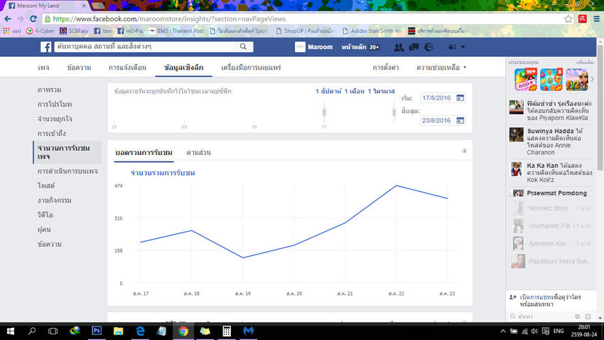Image resolution: width=604 pixels, height=340 pixels.
Task: Open Windows Start menu
Action: click(11, 331)
